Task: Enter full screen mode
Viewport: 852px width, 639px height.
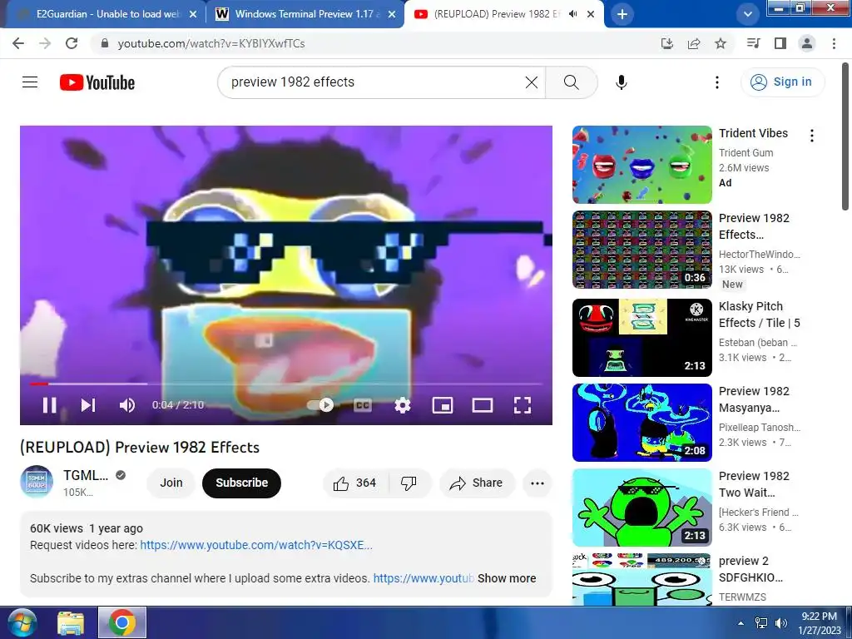Action: (523, 405)
